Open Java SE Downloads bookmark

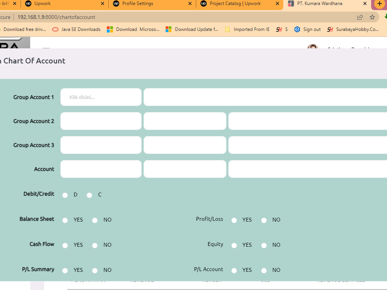[77, 29]
